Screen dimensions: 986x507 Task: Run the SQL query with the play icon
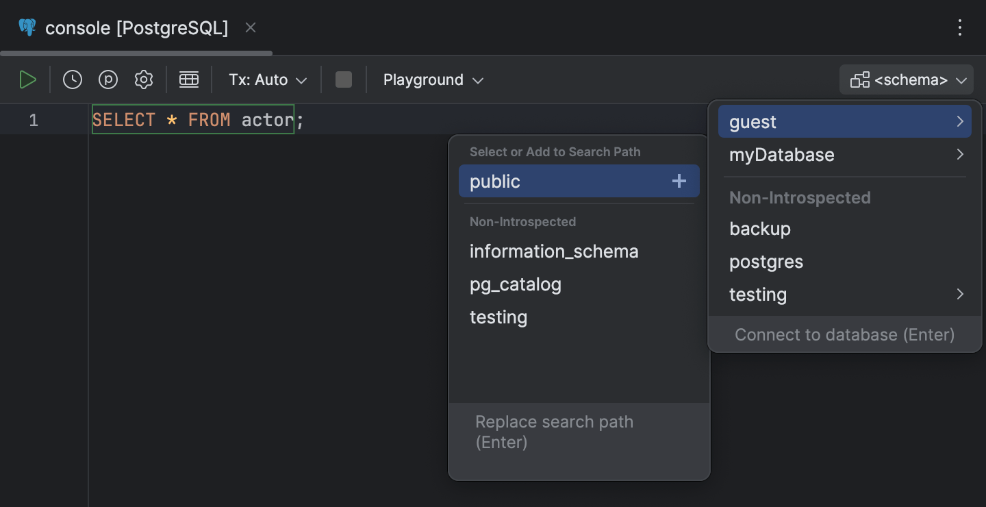click(x=28, y=79)
